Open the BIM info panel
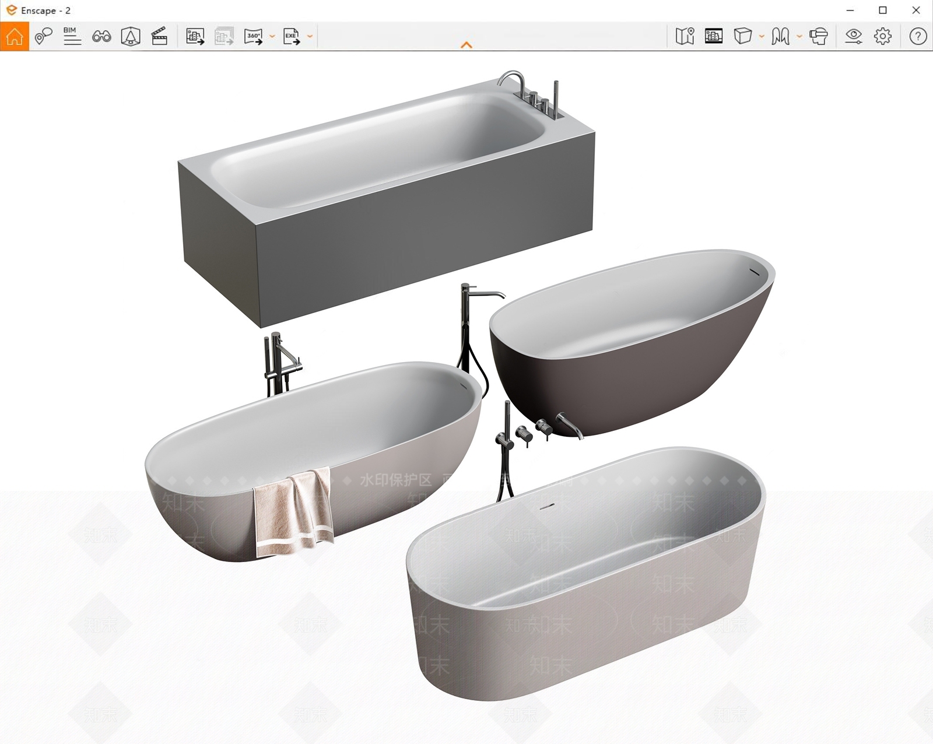 coord(72,36)
